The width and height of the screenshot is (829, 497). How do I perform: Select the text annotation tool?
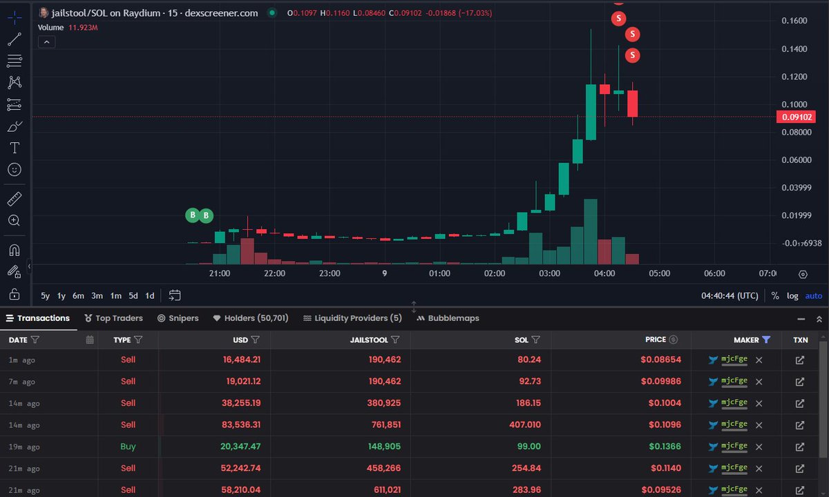click(15, 147)
